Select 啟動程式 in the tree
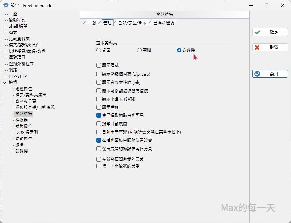 pyautogui.click(x=17, y=20)
